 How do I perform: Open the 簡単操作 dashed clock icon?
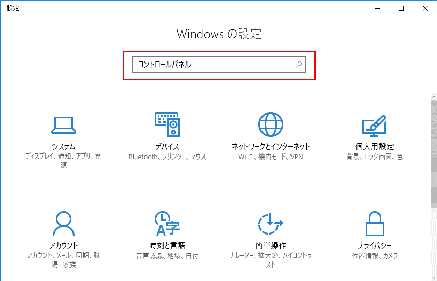coord(271,224)
